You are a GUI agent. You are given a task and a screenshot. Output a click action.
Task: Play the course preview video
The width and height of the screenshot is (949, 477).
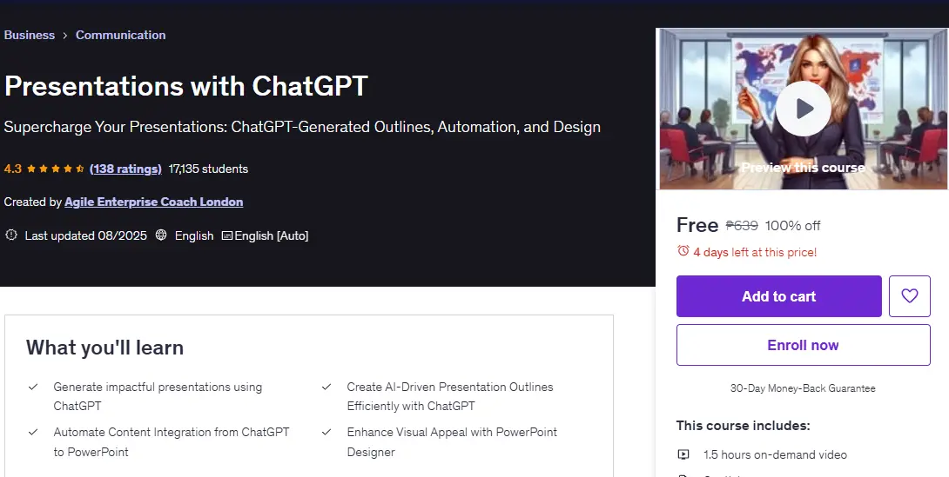[803, 109]
